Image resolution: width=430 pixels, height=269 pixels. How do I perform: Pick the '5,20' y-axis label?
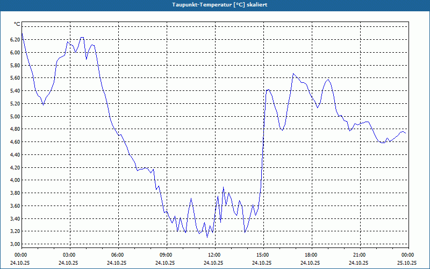coord(15,104)
